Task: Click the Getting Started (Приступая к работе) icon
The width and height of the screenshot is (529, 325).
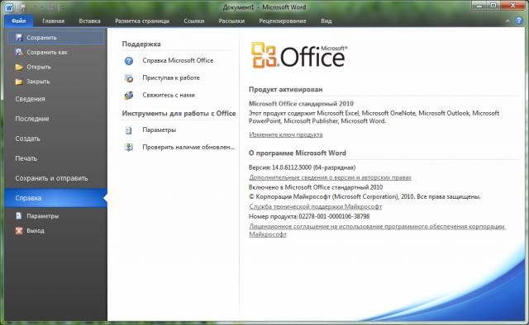Action: coord(129,78)
